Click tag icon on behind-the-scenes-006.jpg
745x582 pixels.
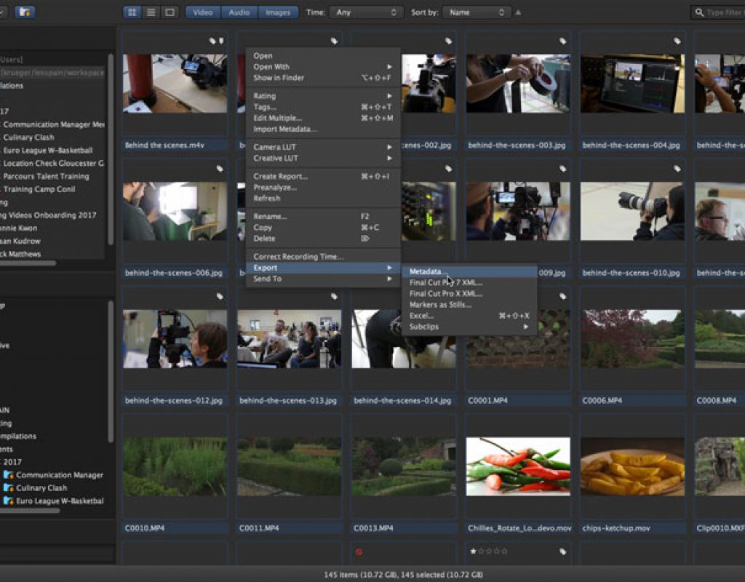[x=220, y=169]
